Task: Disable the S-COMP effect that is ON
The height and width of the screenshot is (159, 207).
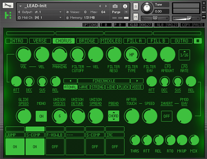Action: click(x=35, y=147)
